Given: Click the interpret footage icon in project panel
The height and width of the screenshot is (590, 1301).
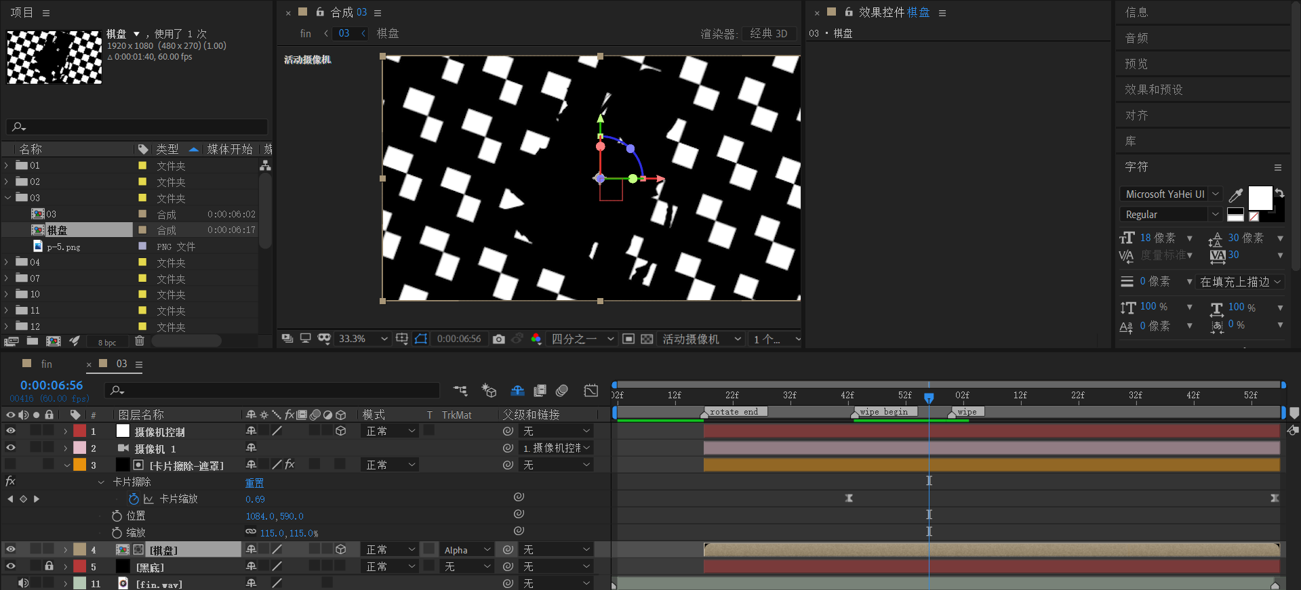Looking at the screenshot, I should [x=11, y=341].
